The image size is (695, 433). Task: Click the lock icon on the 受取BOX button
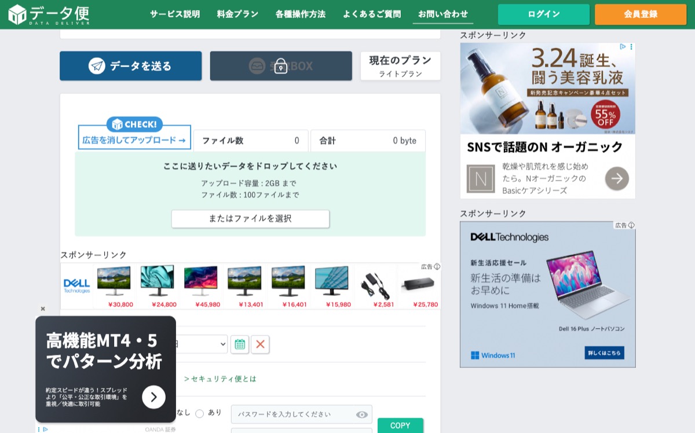281,65
